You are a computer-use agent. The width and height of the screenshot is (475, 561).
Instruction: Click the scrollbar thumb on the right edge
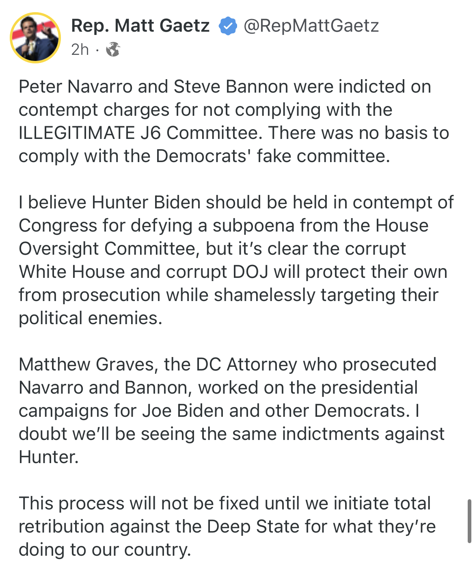[469, 521]
